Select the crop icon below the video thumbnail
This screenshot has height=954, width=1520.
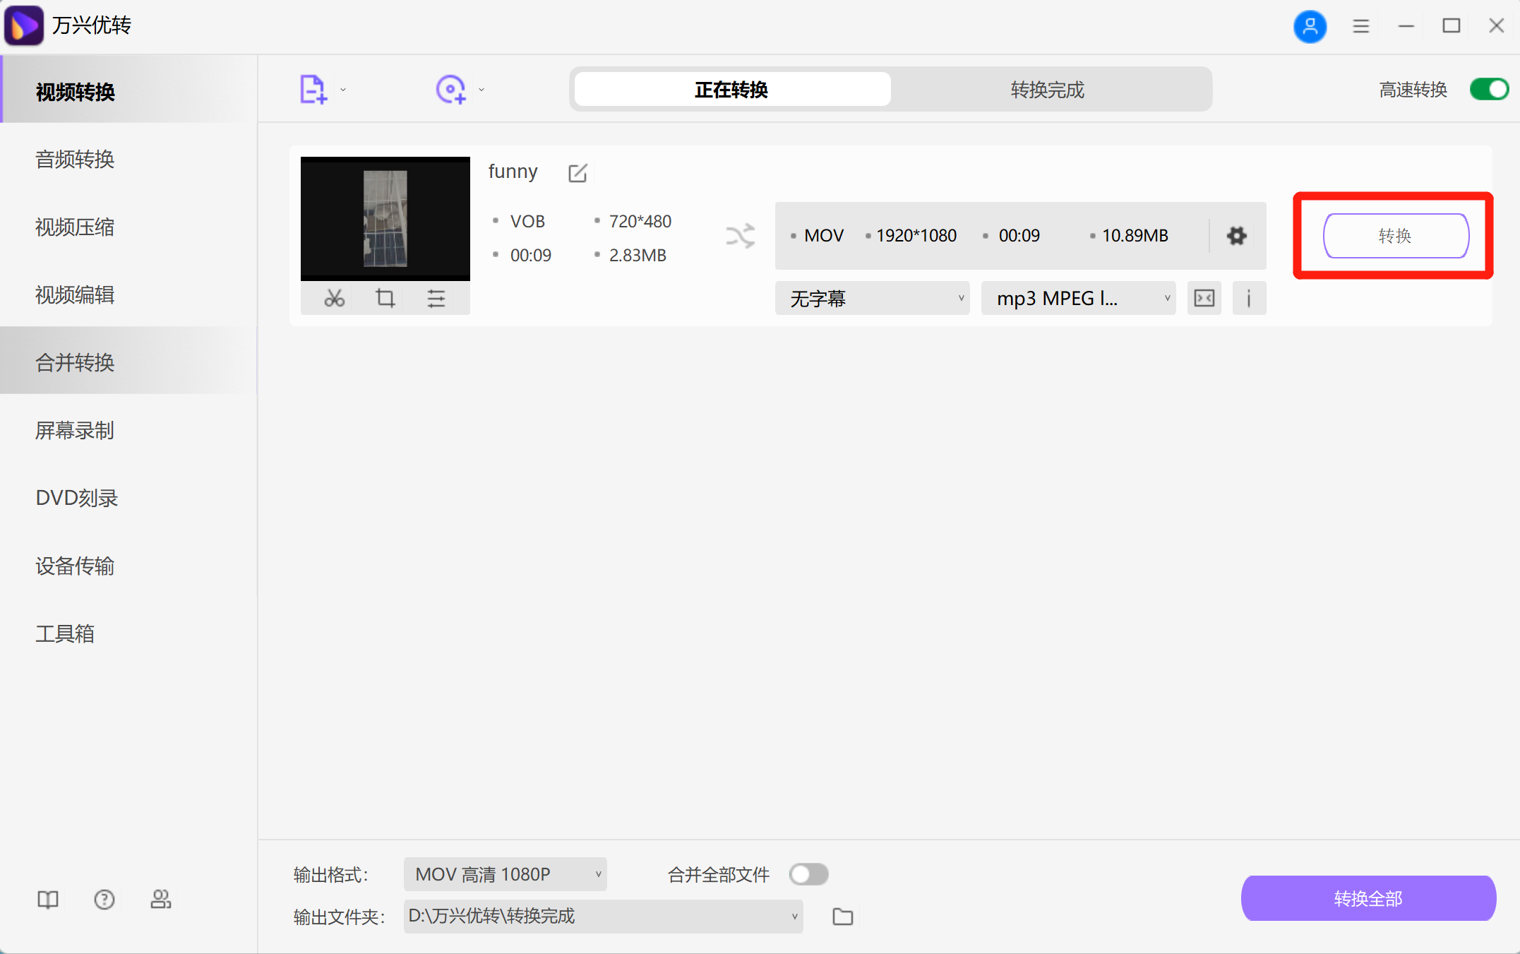385,298
